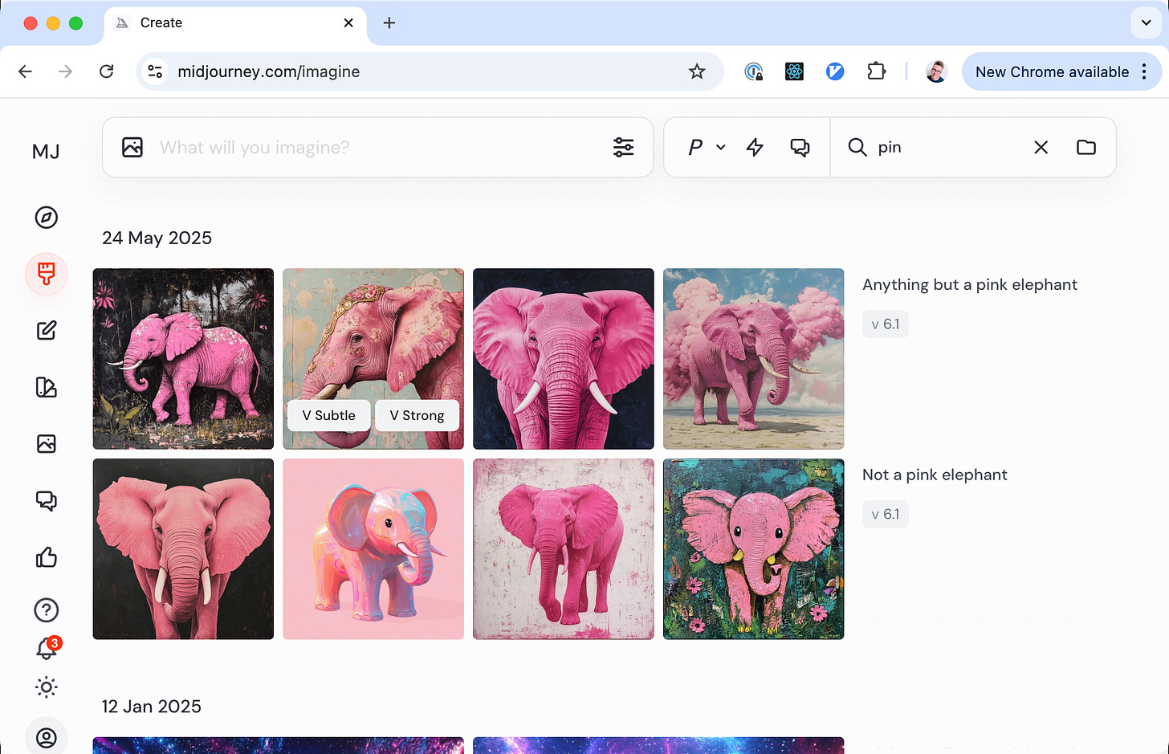Open the Help question mark icon

[x=47, y=610]
